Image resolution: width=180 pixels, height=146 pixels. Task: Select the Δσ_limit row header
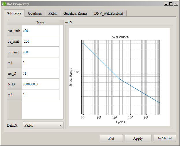14,31
